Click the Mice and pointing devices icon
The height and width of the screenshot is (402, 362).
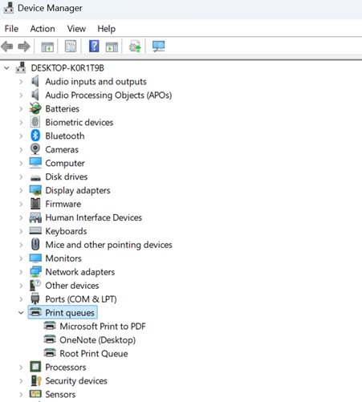pos(35,245)
